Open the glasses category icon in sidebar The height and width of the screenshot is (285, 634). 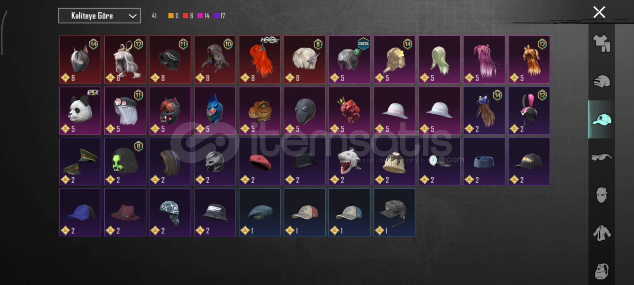pyautogui.click(x=602, y=157)
